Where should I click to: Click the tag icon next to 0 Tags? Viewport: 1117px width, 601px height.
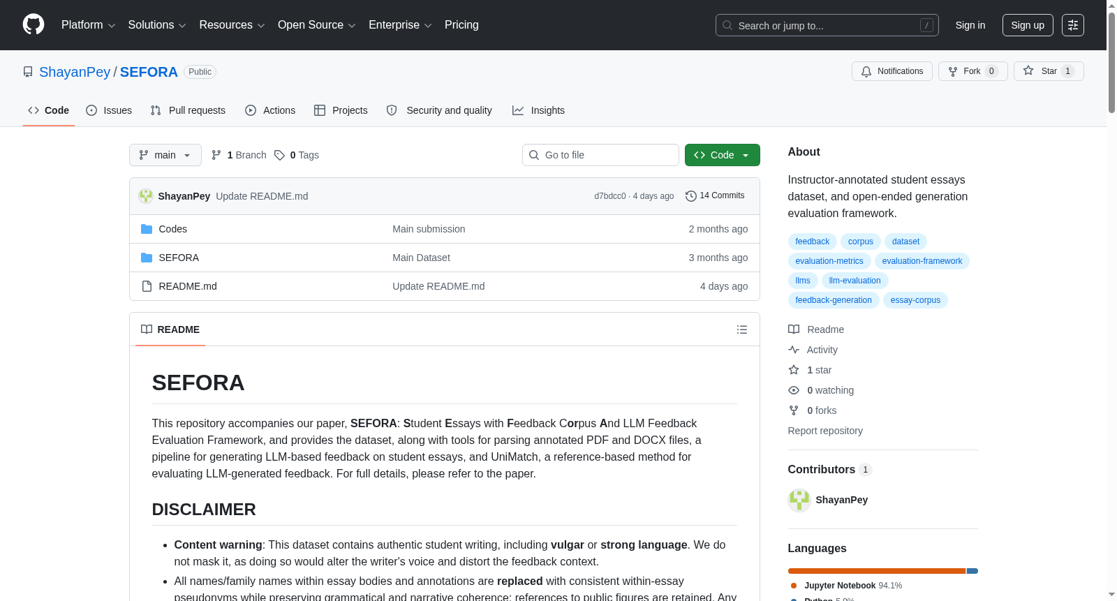pyautogui.click(x=279, y=155)
